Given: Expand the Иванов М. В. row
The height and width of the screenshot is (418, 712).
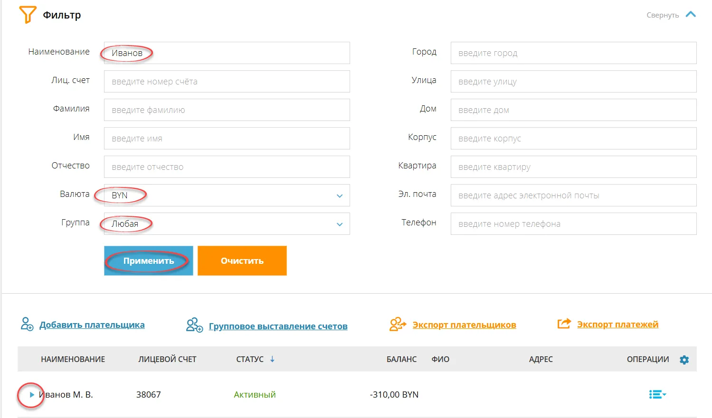Looking at the screenshot, I should click(x=32, y=395).
